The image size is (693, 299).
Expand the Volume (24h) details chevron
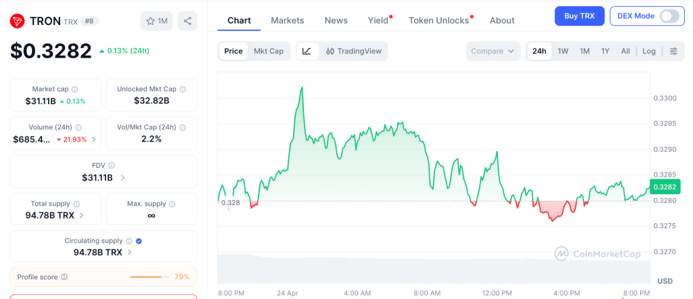pos(94,139)
